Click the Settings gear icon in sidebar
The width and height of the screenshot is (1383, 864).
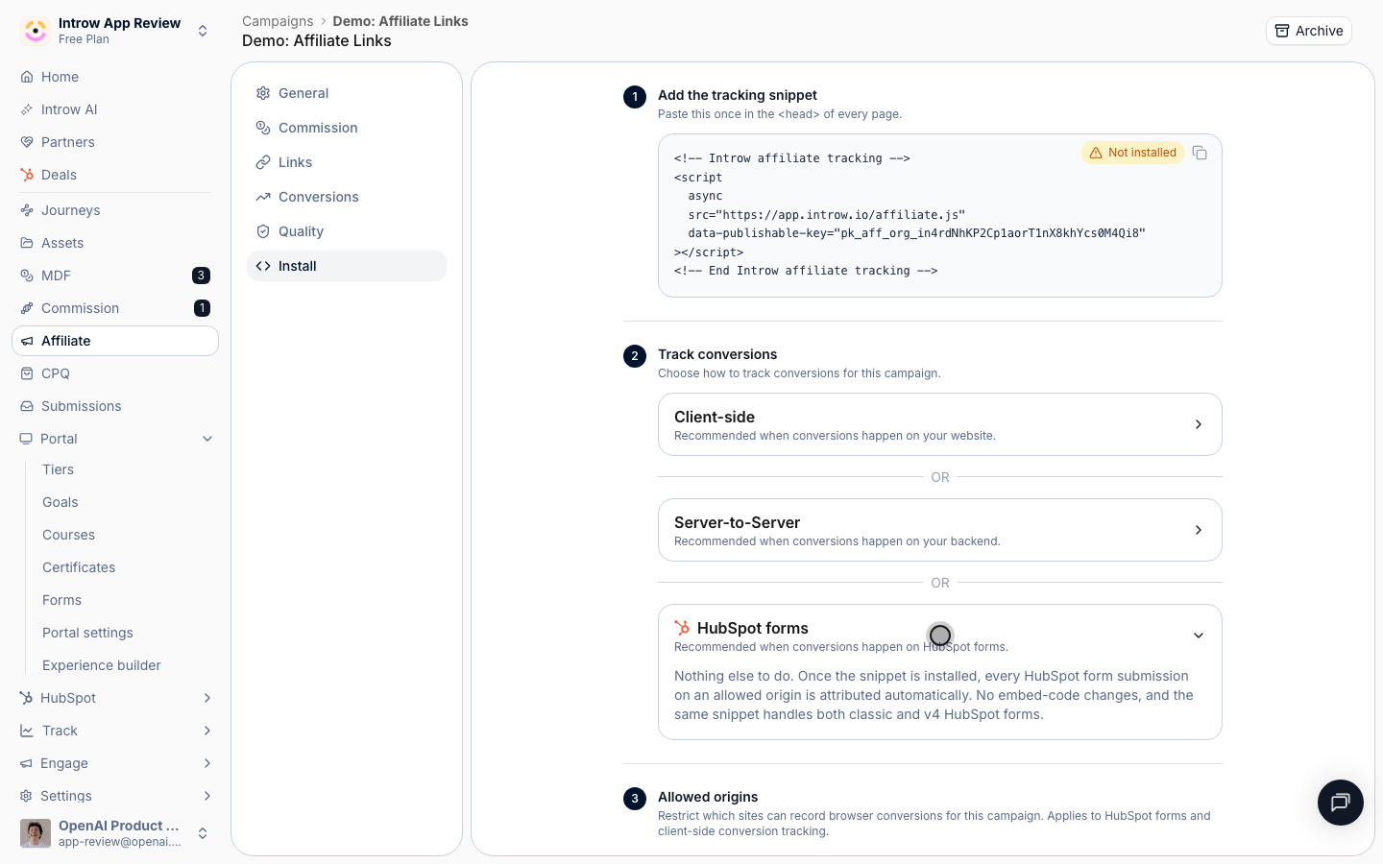pos(26,796)
